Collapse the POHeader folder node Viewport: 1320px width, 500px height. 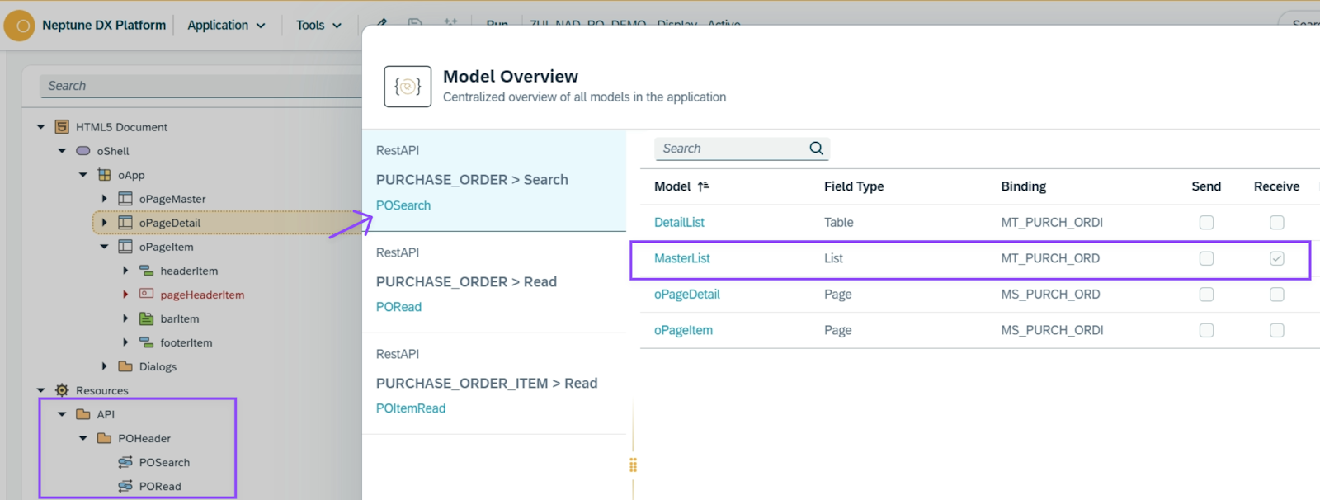[83, 438]
